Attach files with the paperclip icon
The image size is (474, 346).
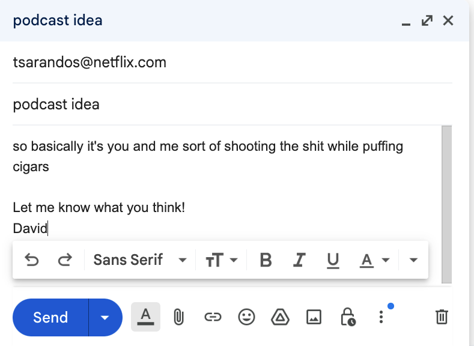click(x=179, y=317)
